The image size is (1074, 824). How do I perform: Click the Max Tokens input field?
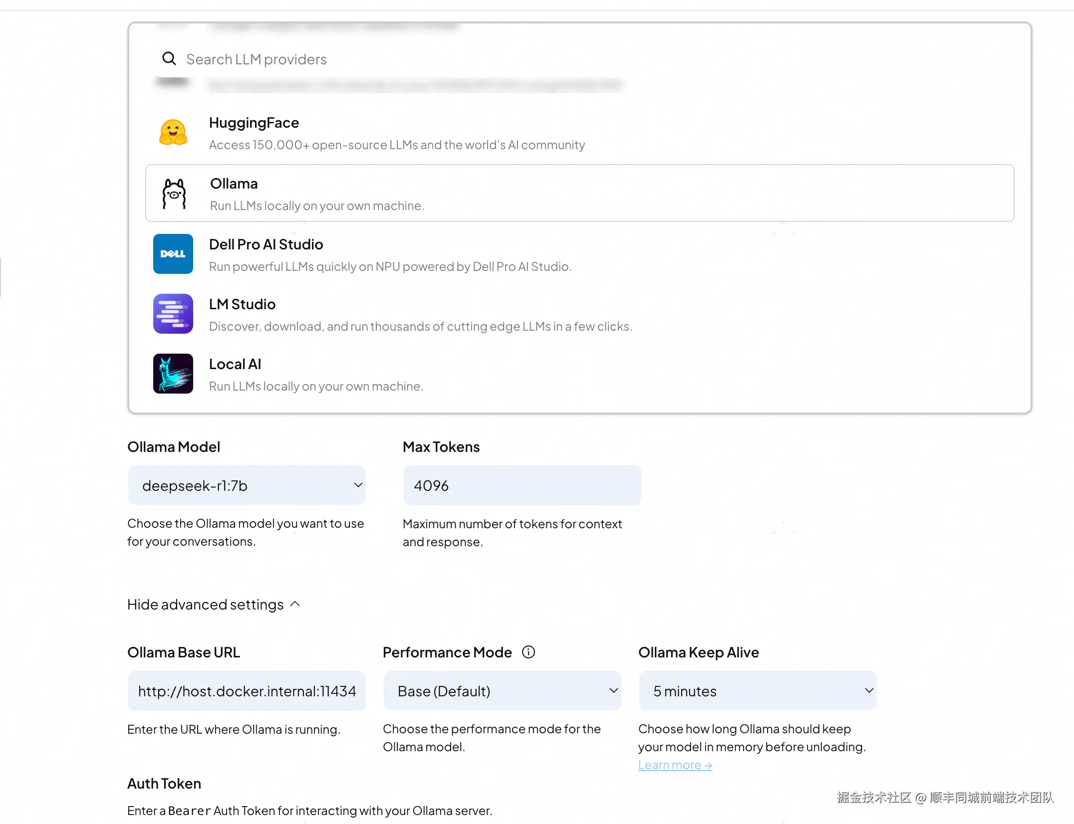click(x=522, y=485)
